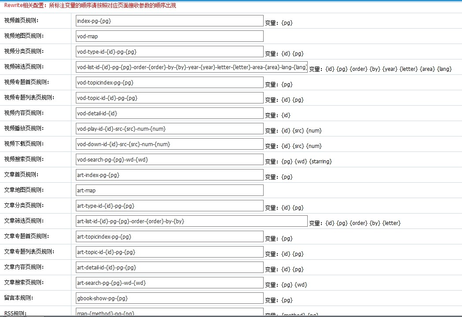Focus the 文章首页规则 art-index input
462x317 pixels.
pos(169,175)
